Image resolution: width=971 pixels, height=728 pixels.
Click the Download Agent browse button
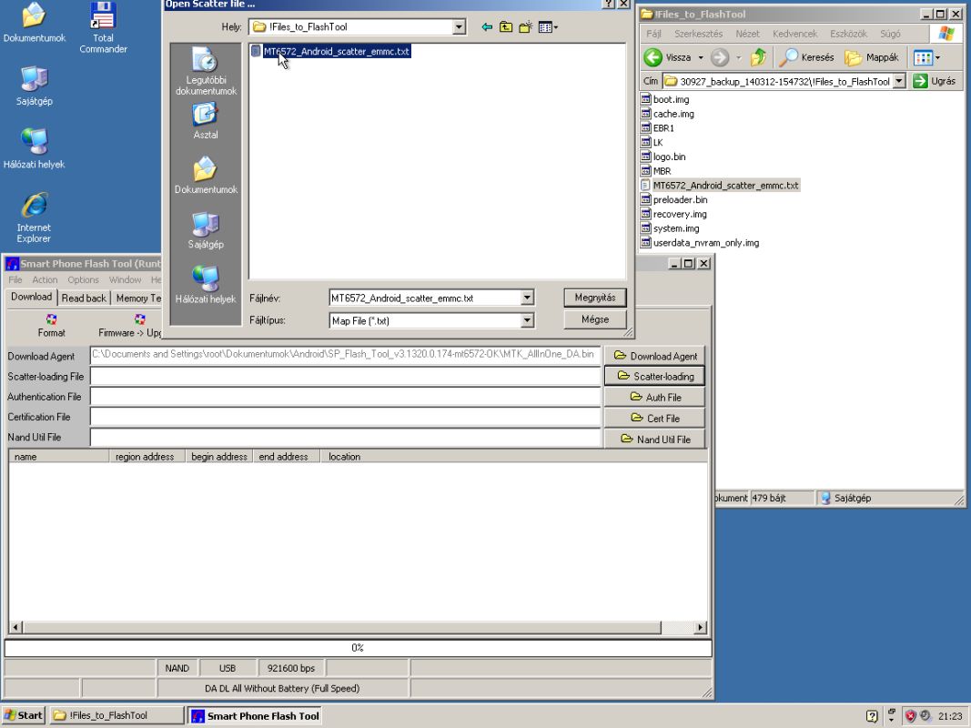click(654, 356)
